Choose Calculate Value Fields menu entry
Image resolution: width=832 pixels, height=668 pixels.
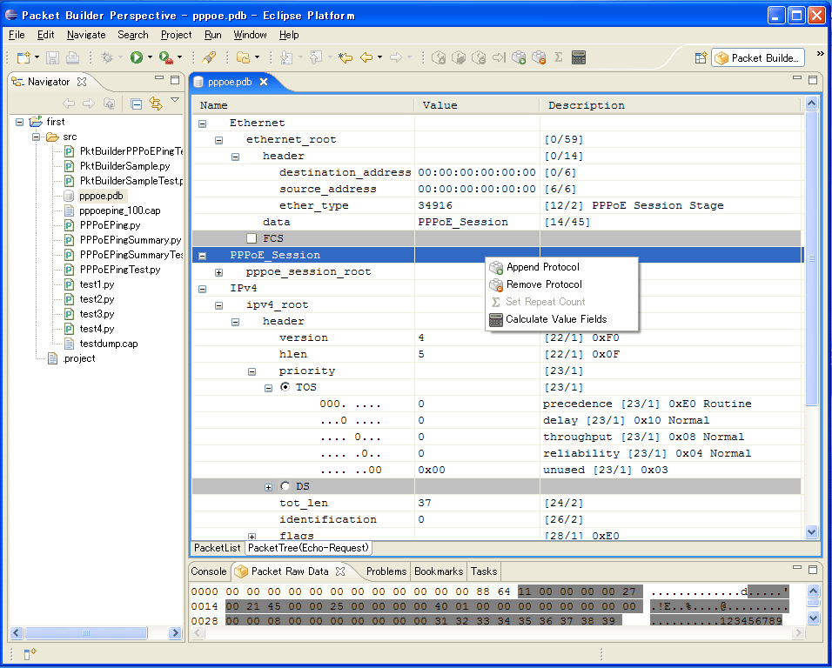coord(561,318)
